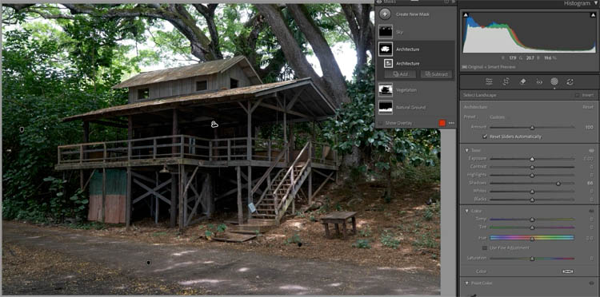Image resolution: width=600 pixels, height=297 pixels.
Task: Open the Edit sliders tool icon
Action: [489, 81]
